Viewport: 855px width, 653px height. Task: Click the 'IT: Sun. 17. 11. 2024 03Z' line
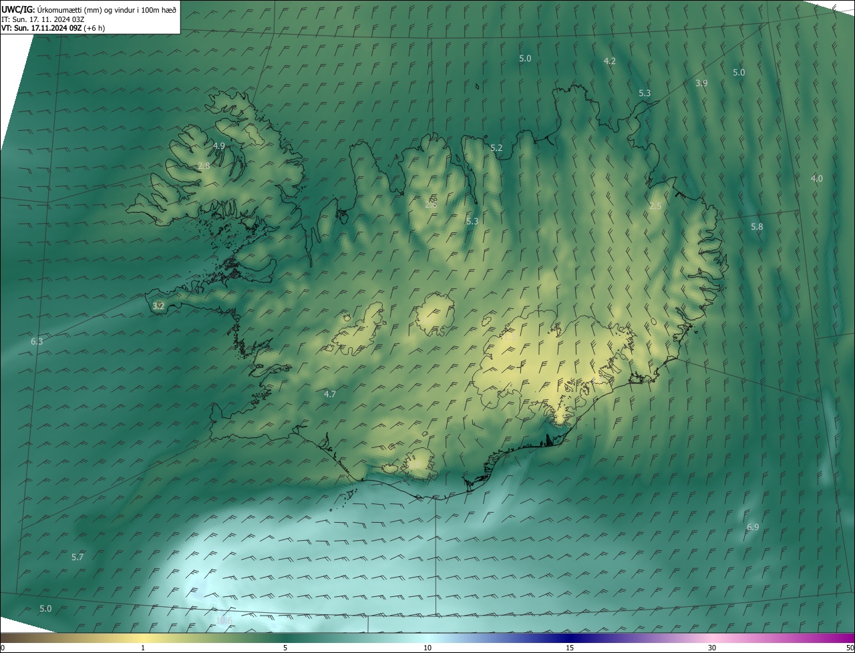(x=43, y=19)
